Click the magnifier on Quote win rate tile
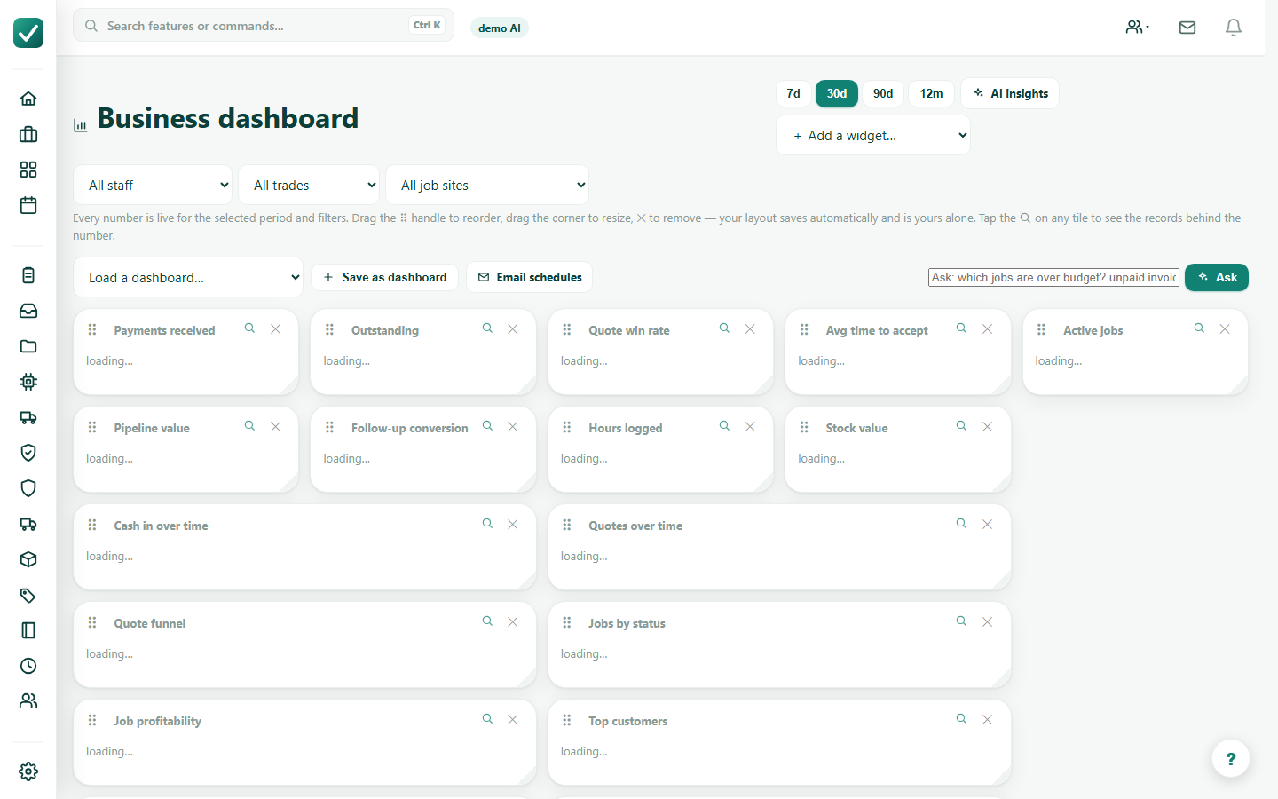The width and height of the screenshot is (1278, 799). (x=725, y=328)
